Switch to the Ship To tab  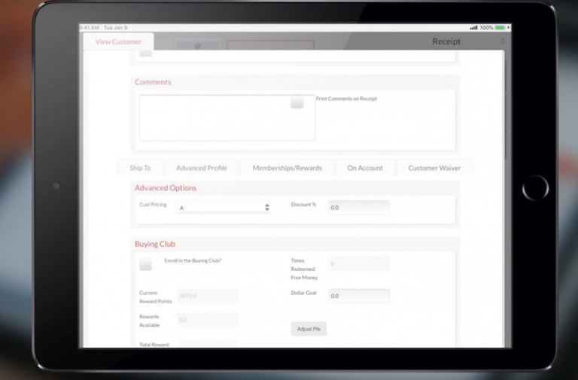(x=140, y=168)
